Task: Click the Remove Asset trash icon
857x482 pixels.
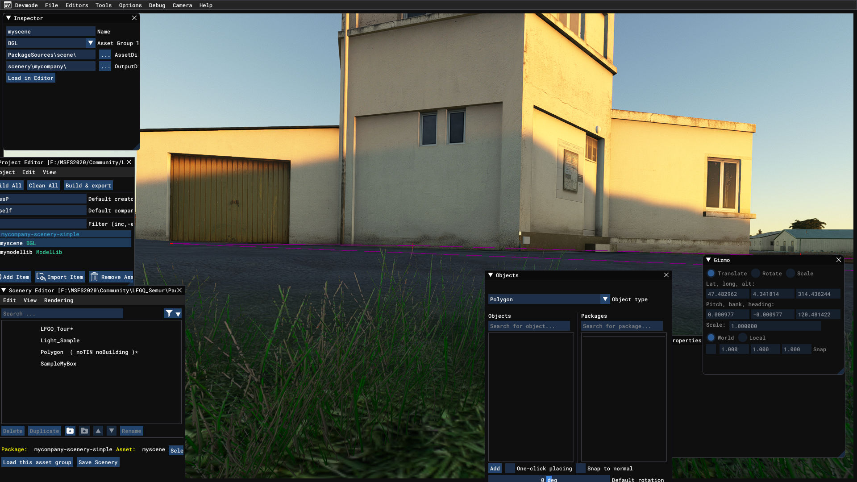Action: click(94, 277)
